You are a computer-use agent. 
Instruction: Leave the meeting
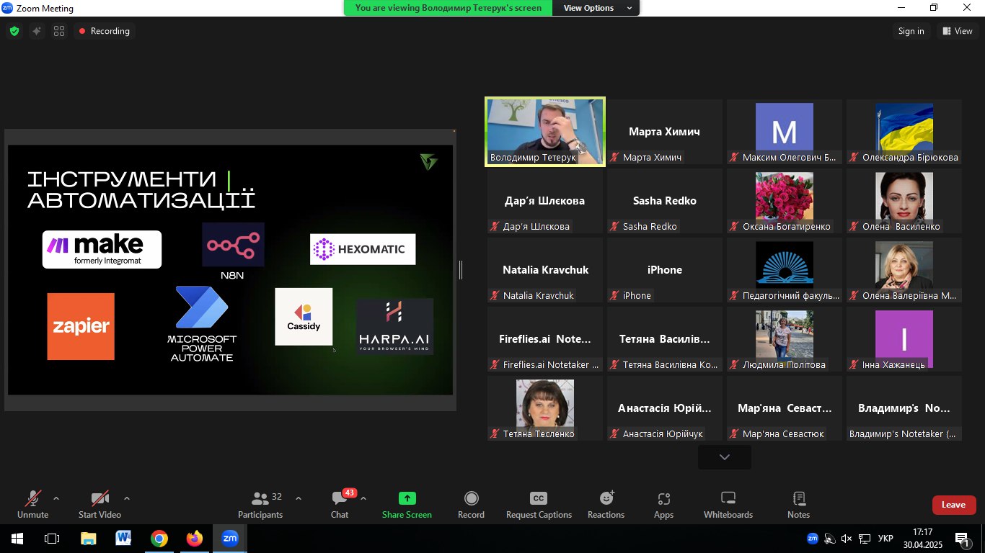[954, 505]
